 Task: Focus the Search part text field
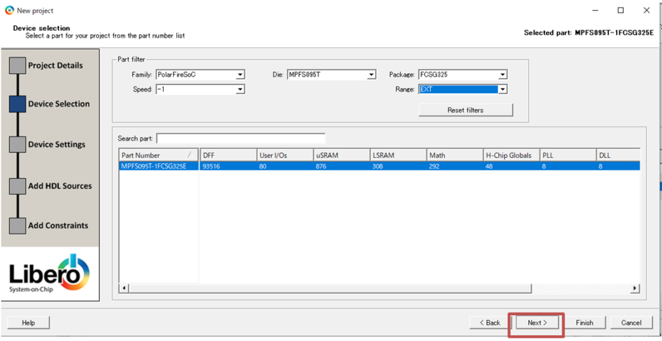click(240, 138)
